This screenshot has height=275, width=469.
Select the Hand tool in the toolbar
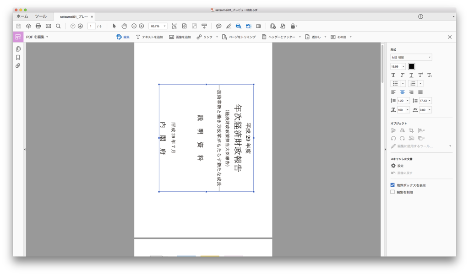click(x=124, y=26)
